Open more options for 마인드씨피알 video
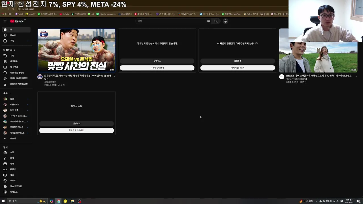This screenshot has height=204, width=363. point(356,76)
